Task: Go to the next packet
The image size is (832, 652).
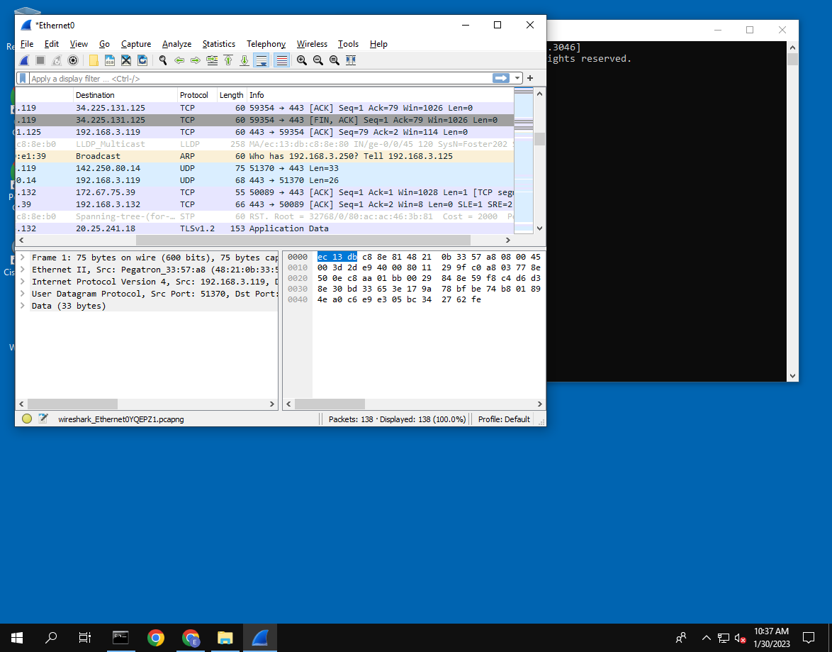Action: pos(196,60)
